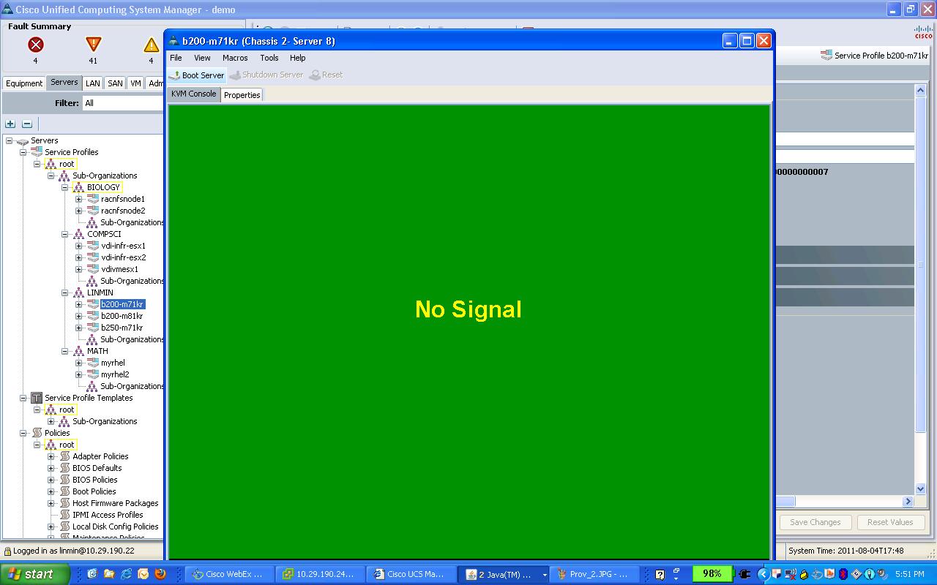Image resolution: width=937 pixels, height=585 pixels.
Task: Click the racnfsnode1 service profile icon
Action: tap(93, 199)
